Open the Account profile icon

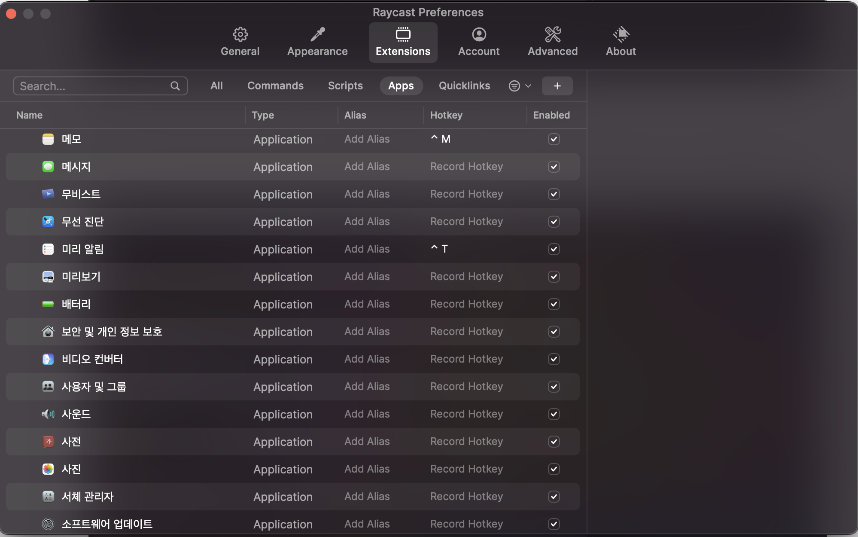click(x=479, y=34)
